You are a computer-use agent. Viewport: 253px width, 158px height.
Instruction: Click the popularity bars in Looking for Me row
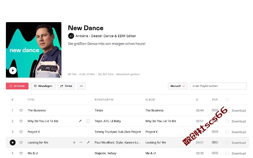coord(215,142)
